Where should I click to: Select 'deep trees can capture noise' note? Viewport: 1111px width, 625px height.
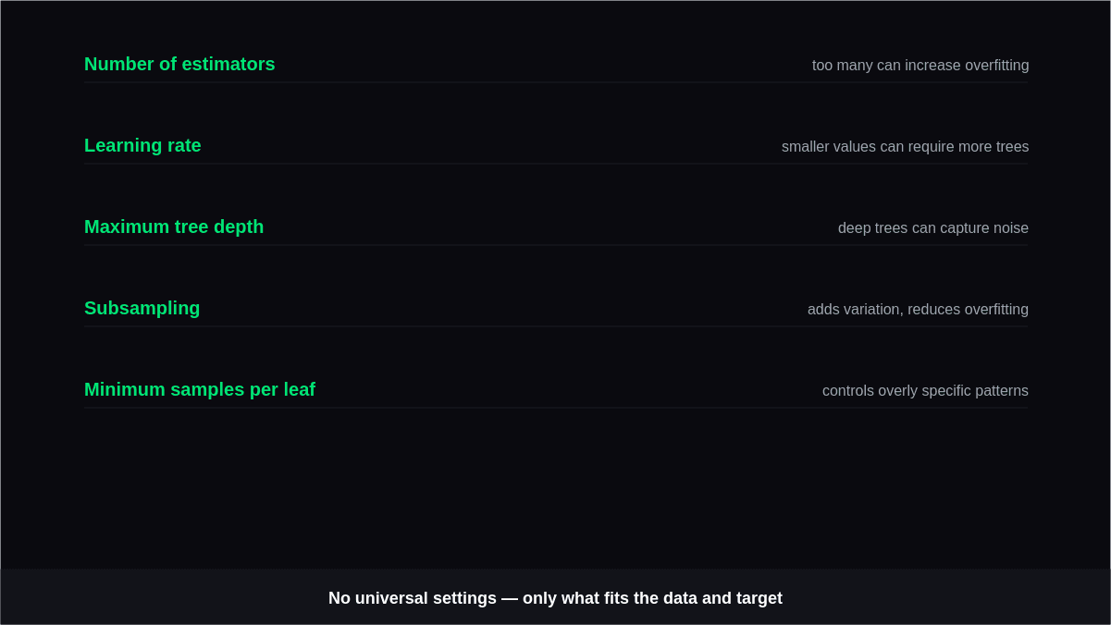click(x=933, y=228)
